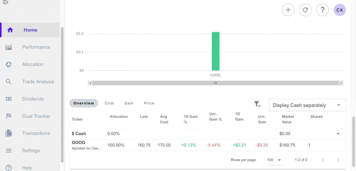The height and width of the screenshot is (171, 356).
Task: Click the chart horizontal scrollbar
Action: point(215,83)
